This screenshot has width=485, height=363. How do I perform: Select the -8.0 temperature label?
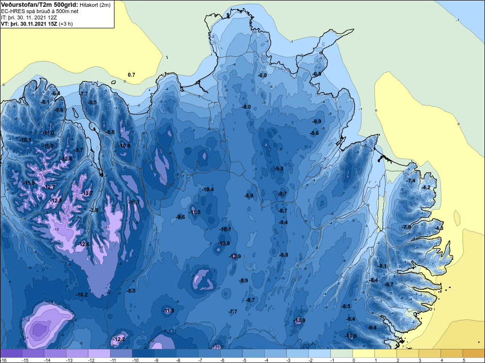coord(246,107)
